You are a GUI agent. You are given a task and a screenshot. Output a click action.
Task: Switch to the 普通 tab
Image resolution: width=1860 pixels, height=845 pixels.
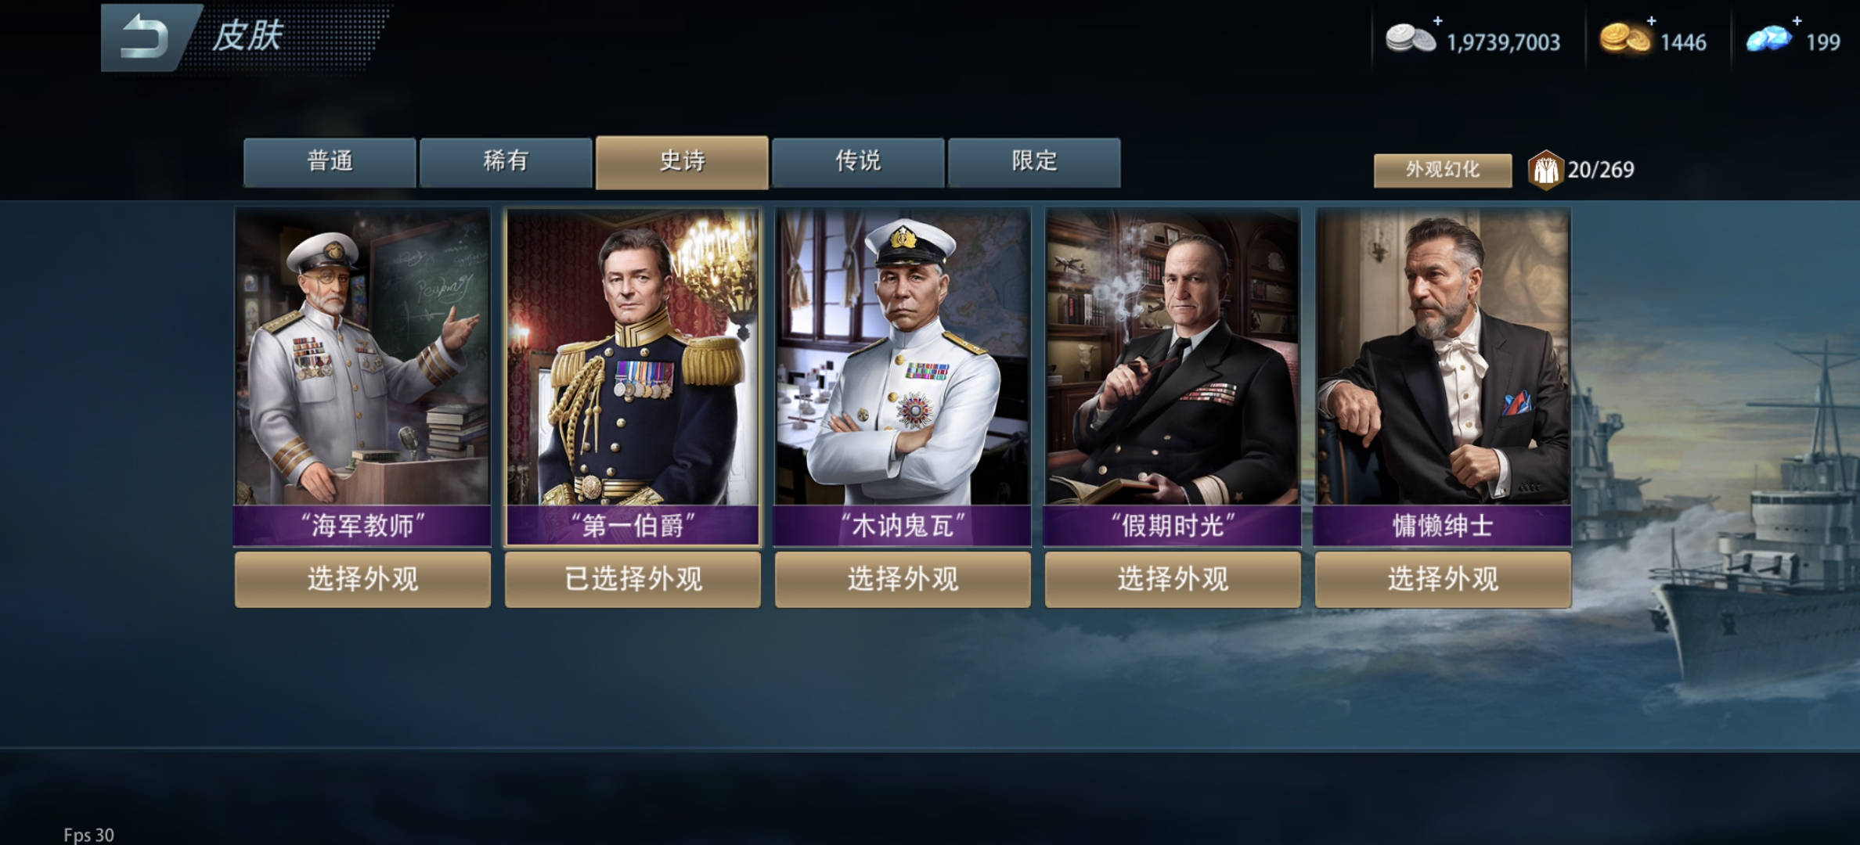pyautogui.click(x=330, y=162)
